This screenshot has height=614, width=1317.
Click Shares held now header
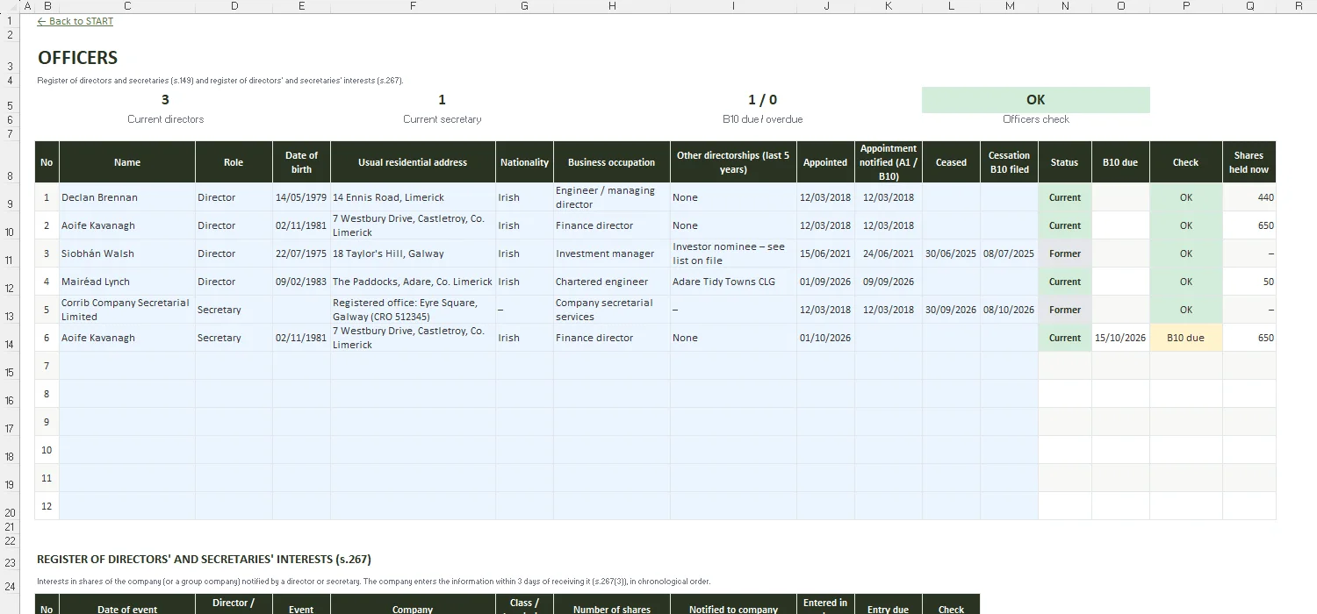point(1249,162)
